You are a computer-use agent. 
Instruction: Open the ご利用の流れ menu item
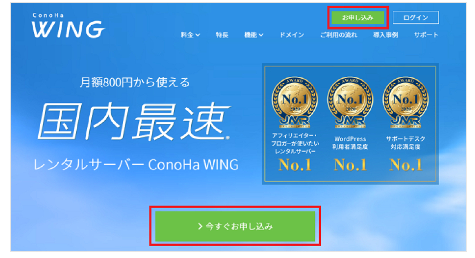(339, 35)
